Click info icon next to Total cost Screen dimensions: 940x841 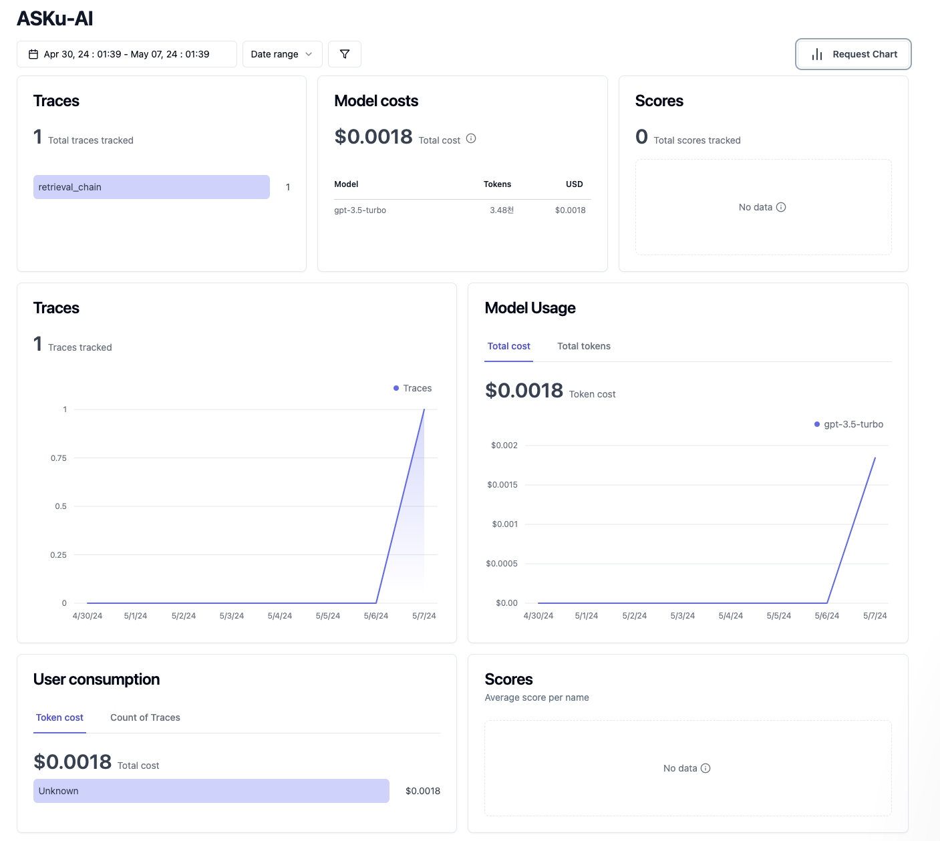click(471, 138)
